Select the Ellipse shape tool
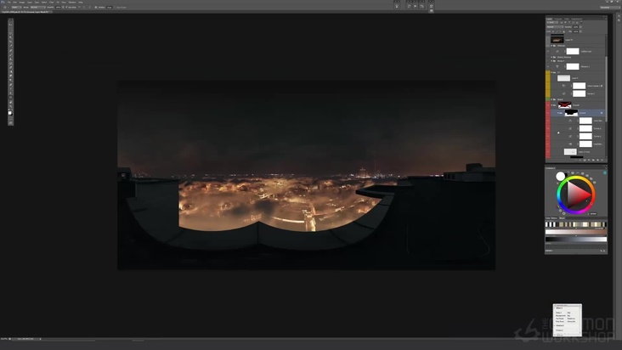 [11, 97]
